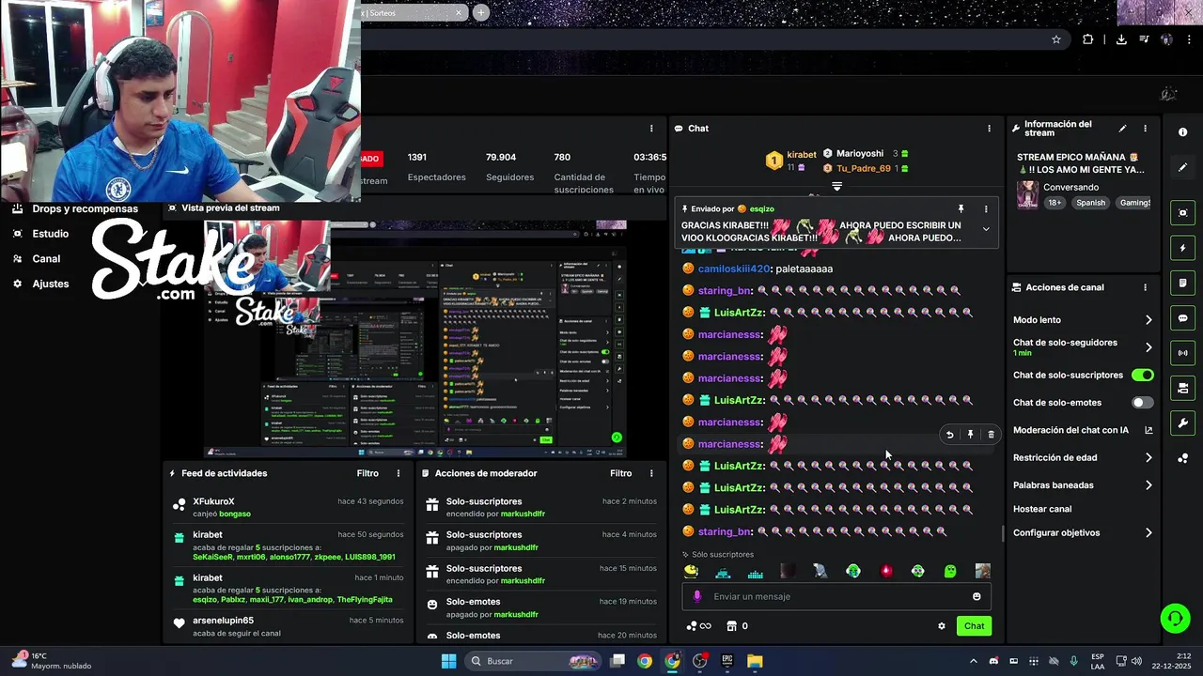Open Acciones de moderador three-dot menu

651,473
